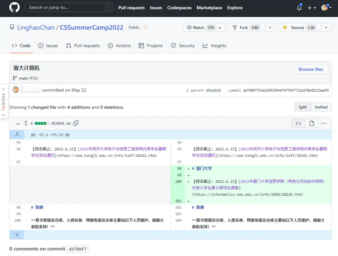
Task: Open the Actions tab
Action: pyautogui.click(x=119, y=46)
